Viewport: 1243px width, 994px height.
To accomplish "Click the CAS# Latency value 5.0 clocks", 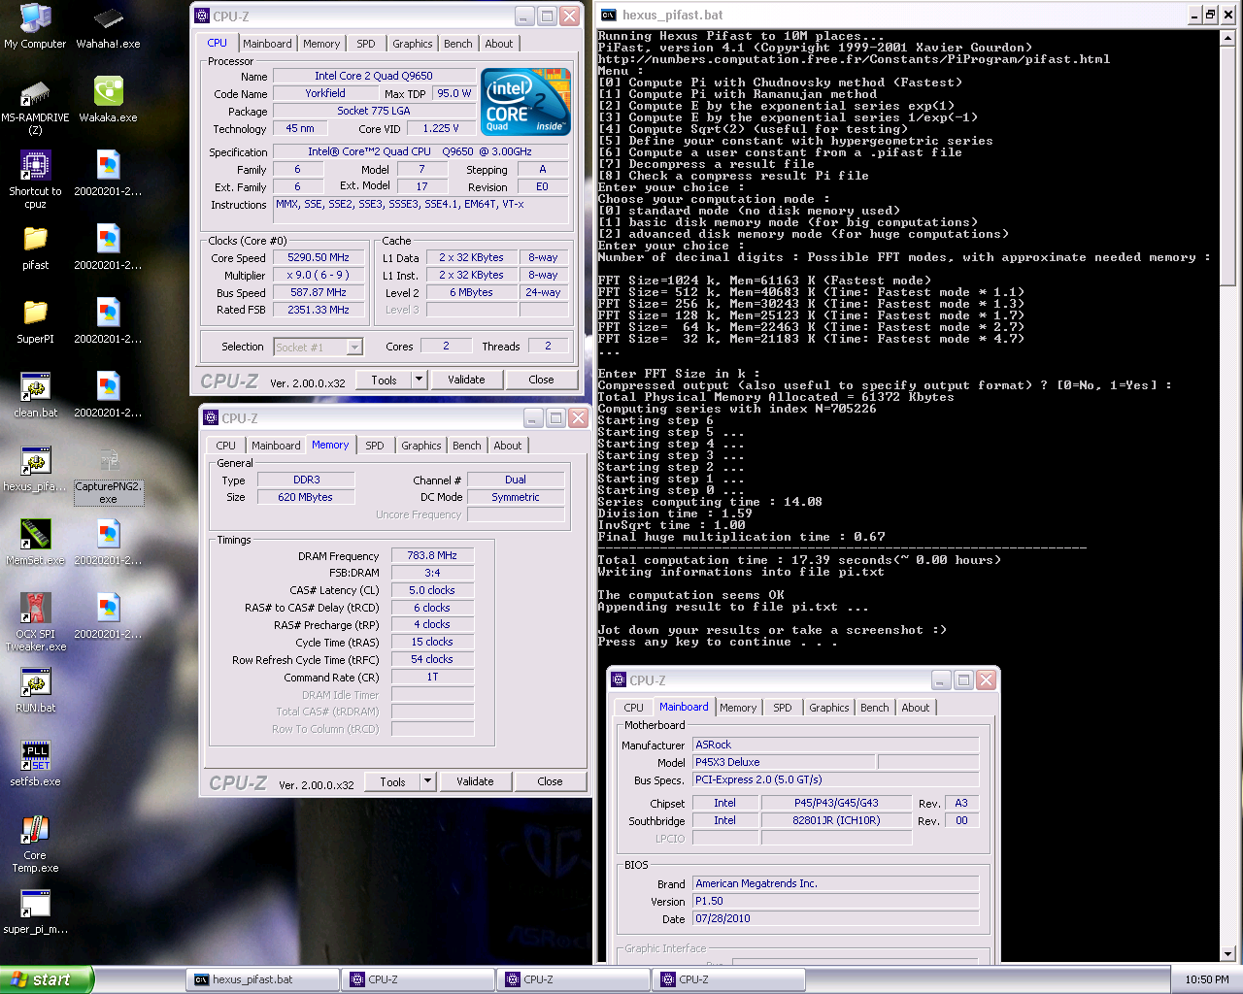I will click(432, 590).
